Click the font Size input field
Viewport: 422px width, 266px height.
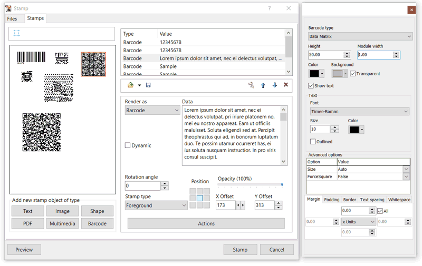pyautogui.click(x=320, y=129)
